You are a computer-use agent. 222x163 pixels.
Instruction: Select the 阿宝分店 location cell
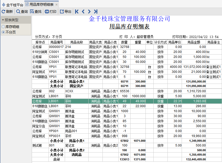point(40,126)
